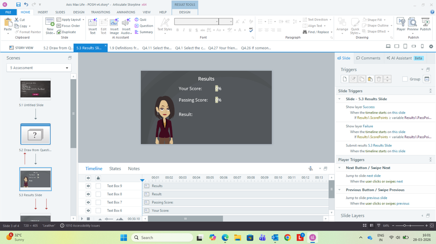Open the Transitions ribbon tab

click(x=101, y=12)
